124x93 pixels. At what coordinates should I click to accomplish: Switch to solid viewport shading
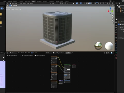click(x=88, y=3)
